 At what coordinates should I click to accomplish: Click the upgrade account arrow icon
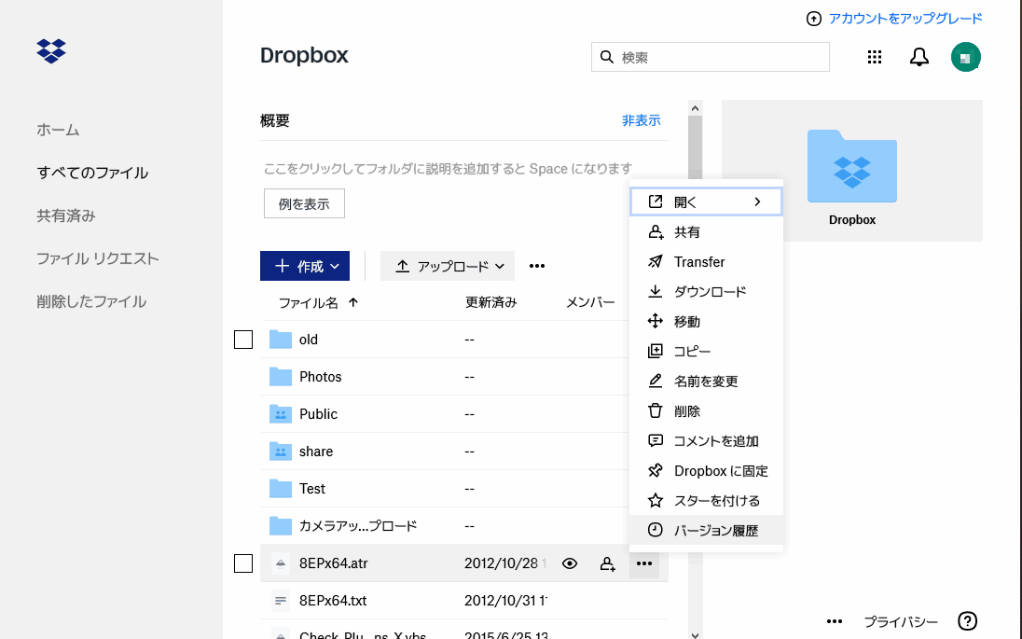point(813,19)
